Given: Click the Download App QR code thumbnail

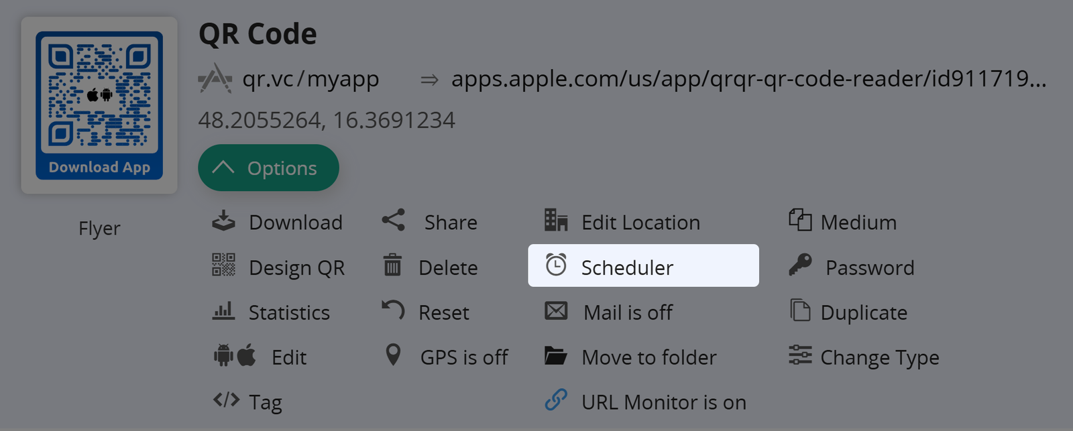Looking at the screenshot, I should coord(99,105).
